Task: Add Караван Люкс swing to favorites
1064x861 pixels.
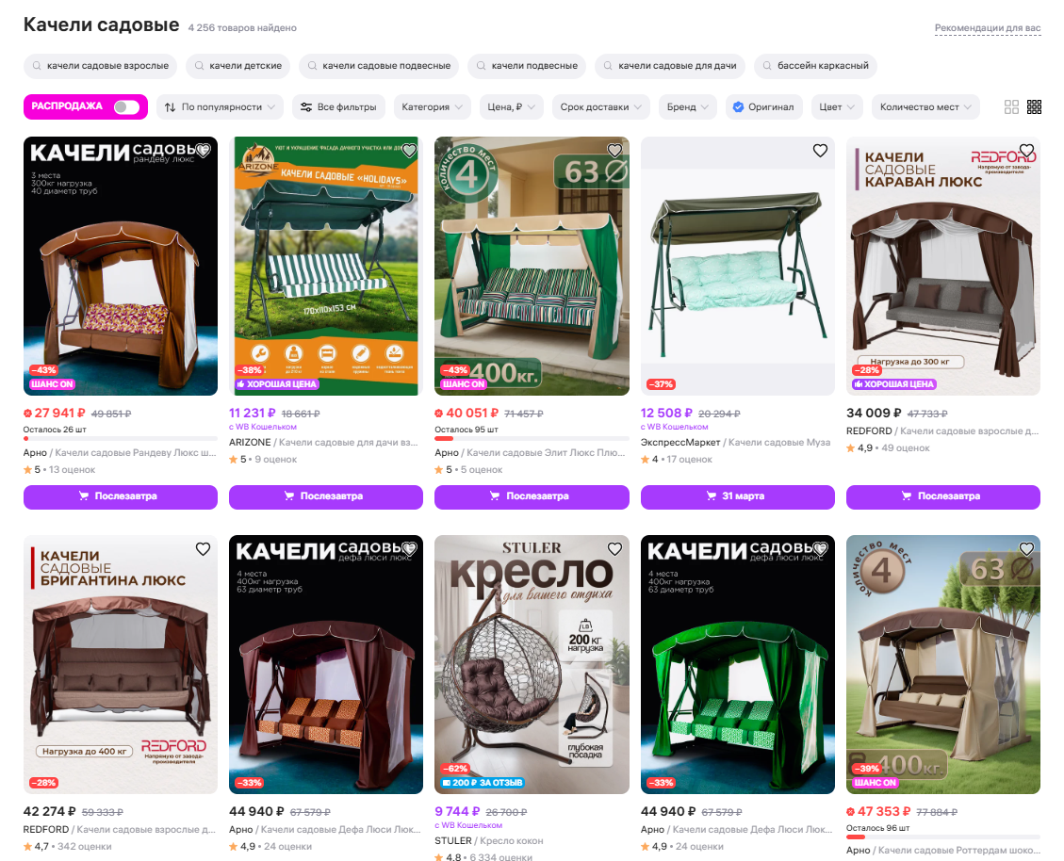Action: pyautogui.click(x=1026, y=151)
